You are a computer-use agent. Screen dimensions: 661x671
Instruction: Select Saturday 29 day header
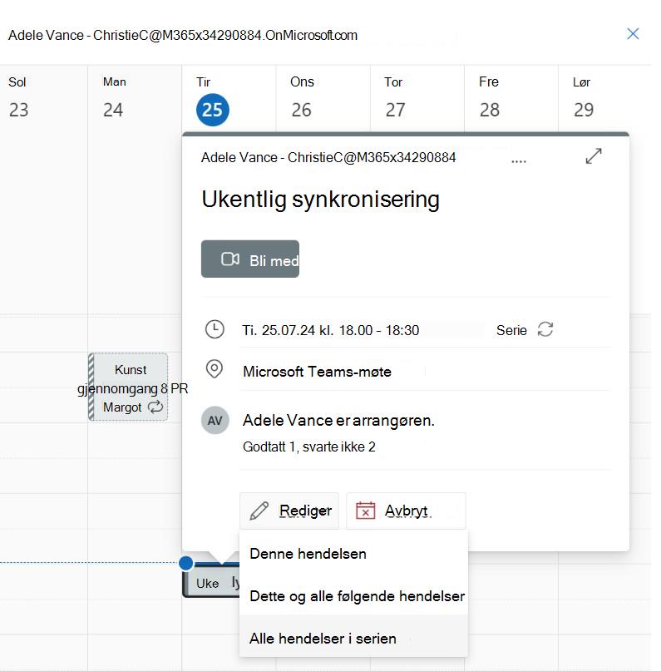click(x=584, y=110)
